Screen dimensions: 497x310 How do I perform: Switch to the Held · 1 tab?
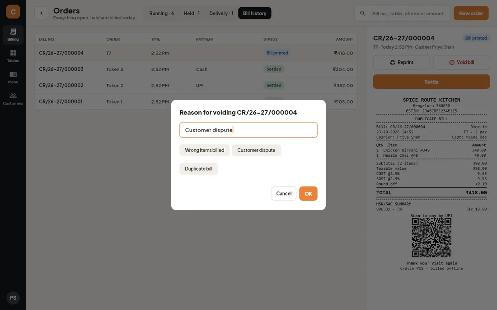tap(192, 13)
